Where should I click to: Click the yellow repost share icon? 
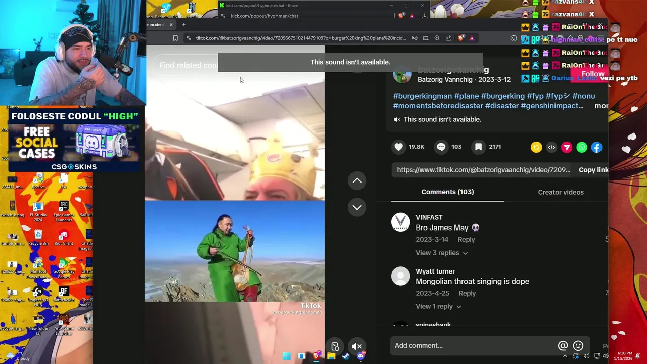pos(536,147)
